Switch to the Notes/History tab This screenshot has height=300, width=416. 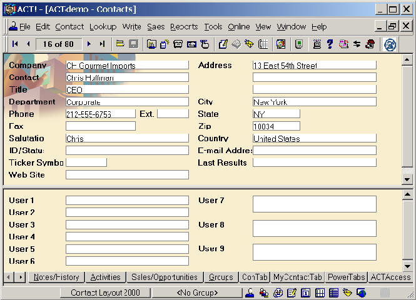56,277
